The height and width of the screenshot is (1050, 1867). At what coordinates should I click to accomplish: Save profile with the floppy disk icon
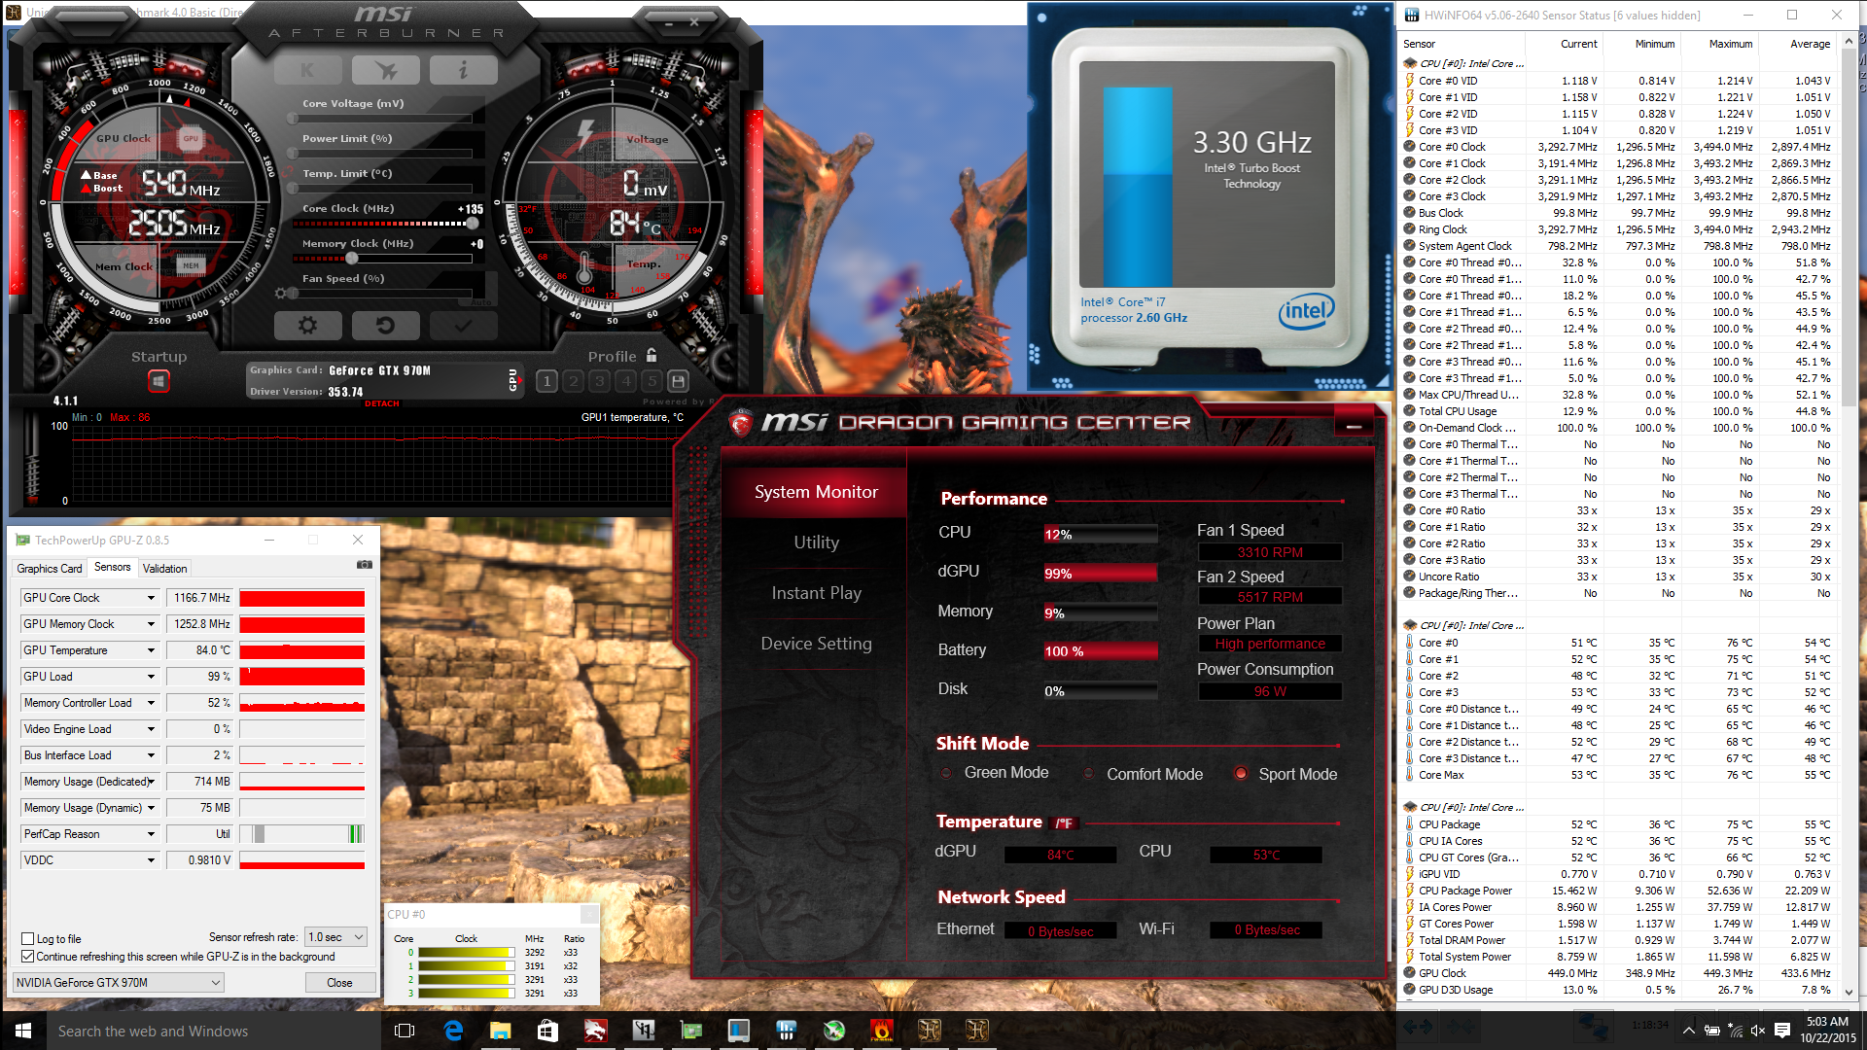pos(679,381)
